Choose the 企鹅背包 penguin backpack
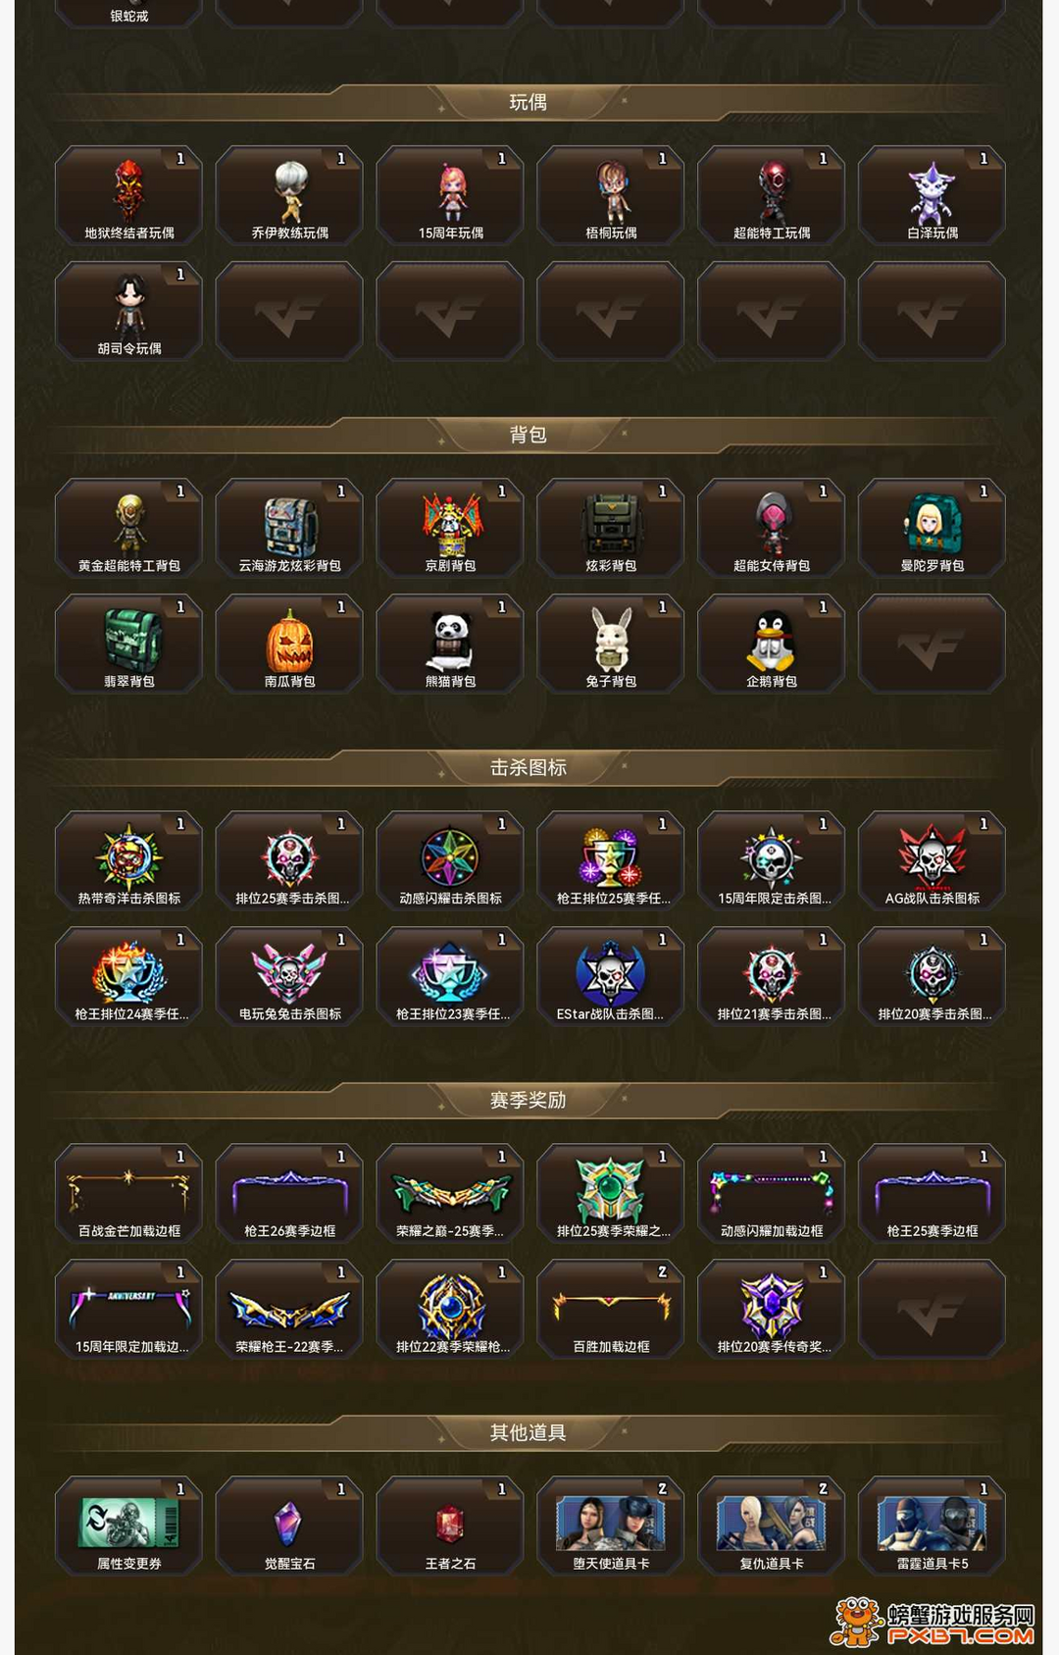The image size is (1059, 1655). click(771, 644)
